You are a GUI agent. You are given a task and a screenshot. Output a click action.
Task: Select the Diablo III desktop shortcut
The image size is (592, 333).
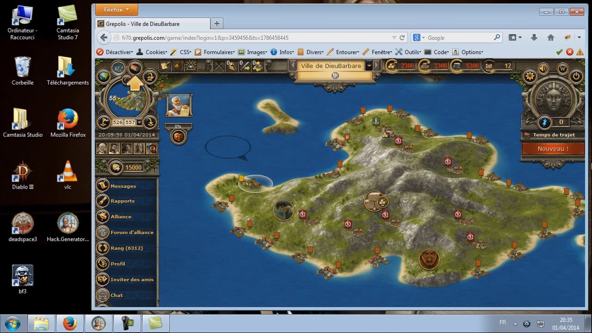point(23,176)
